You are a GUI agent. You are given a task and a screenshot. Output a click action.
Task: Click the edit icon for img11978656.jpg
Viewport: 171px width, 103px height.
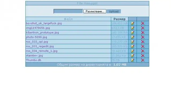point(133,28)
